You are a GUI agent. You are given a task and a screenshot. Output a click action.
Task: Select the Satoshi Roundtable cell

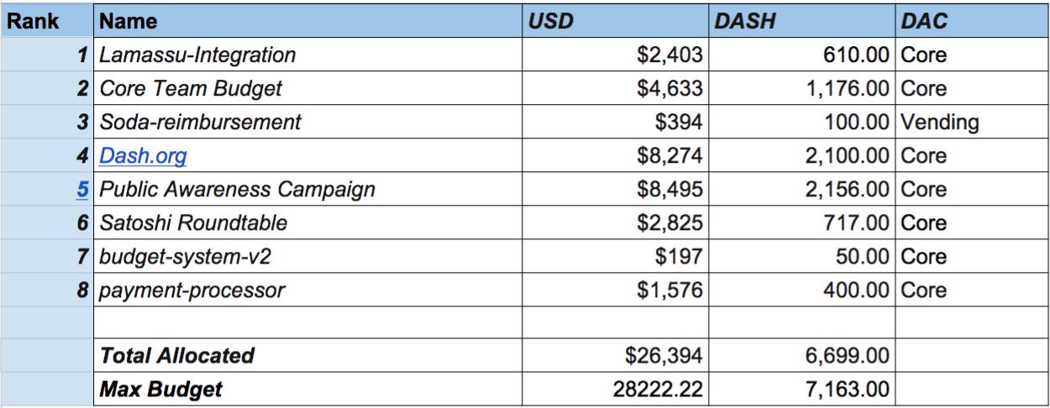[307, 223]
